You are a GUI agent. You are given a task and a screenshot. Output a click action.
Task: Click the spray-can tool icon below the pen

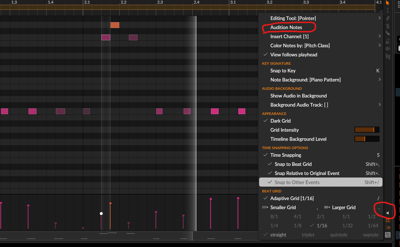[x=388, y=26]
